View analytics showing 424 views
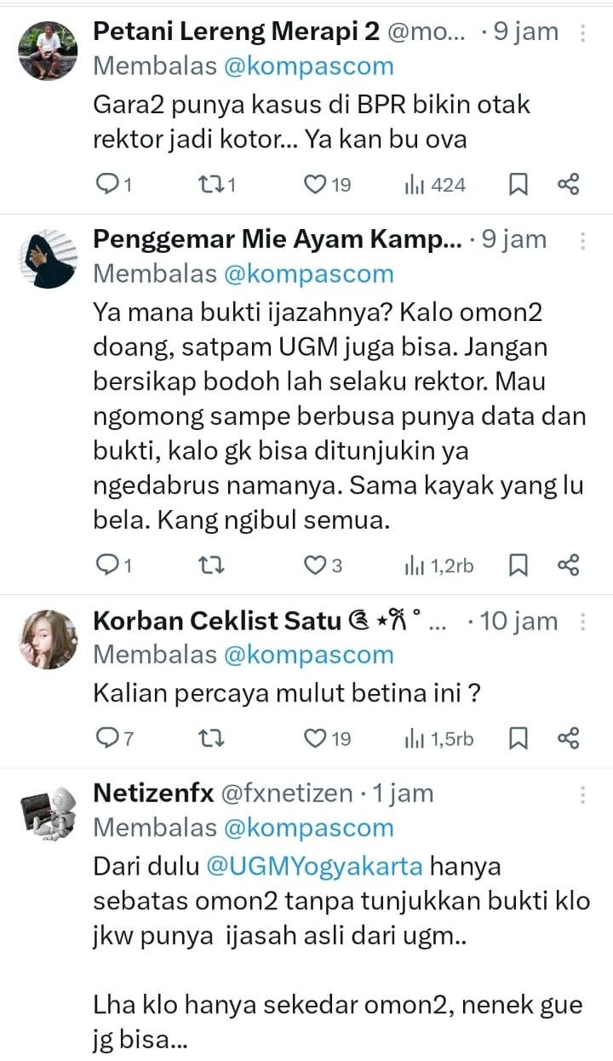613x1061 pixels. (x=435, y=184)
